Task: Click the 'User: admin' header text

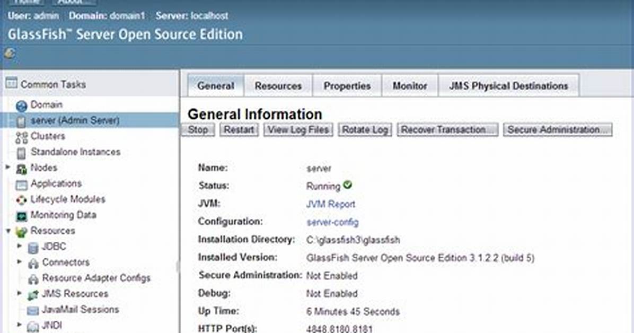Action: [33, 16]
